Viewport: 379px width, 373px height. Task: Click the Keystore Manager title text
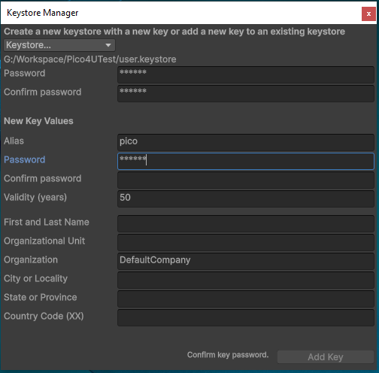[43, 13]
